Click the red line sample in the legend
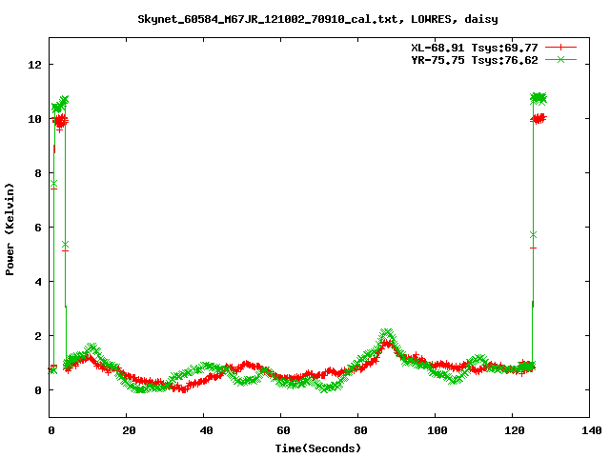Viewport: 610px width, 457px height. (560, 48)
